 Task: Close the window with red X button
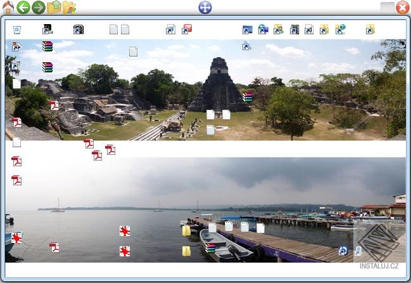point(402,8)
